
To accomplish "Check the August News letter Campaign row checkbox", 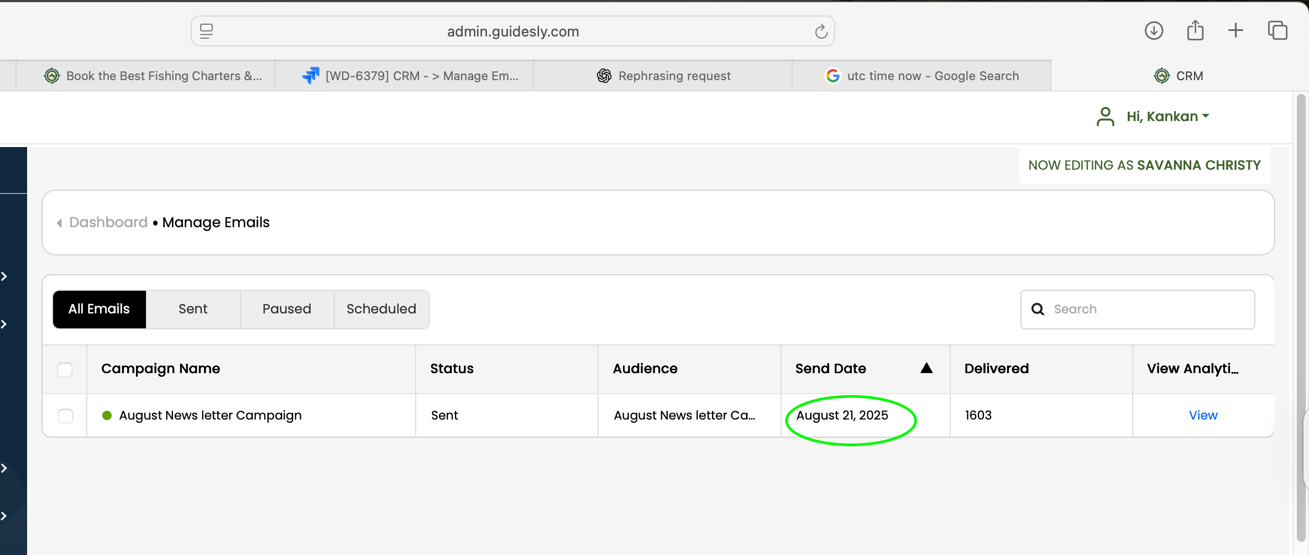I will click(65, 416).
